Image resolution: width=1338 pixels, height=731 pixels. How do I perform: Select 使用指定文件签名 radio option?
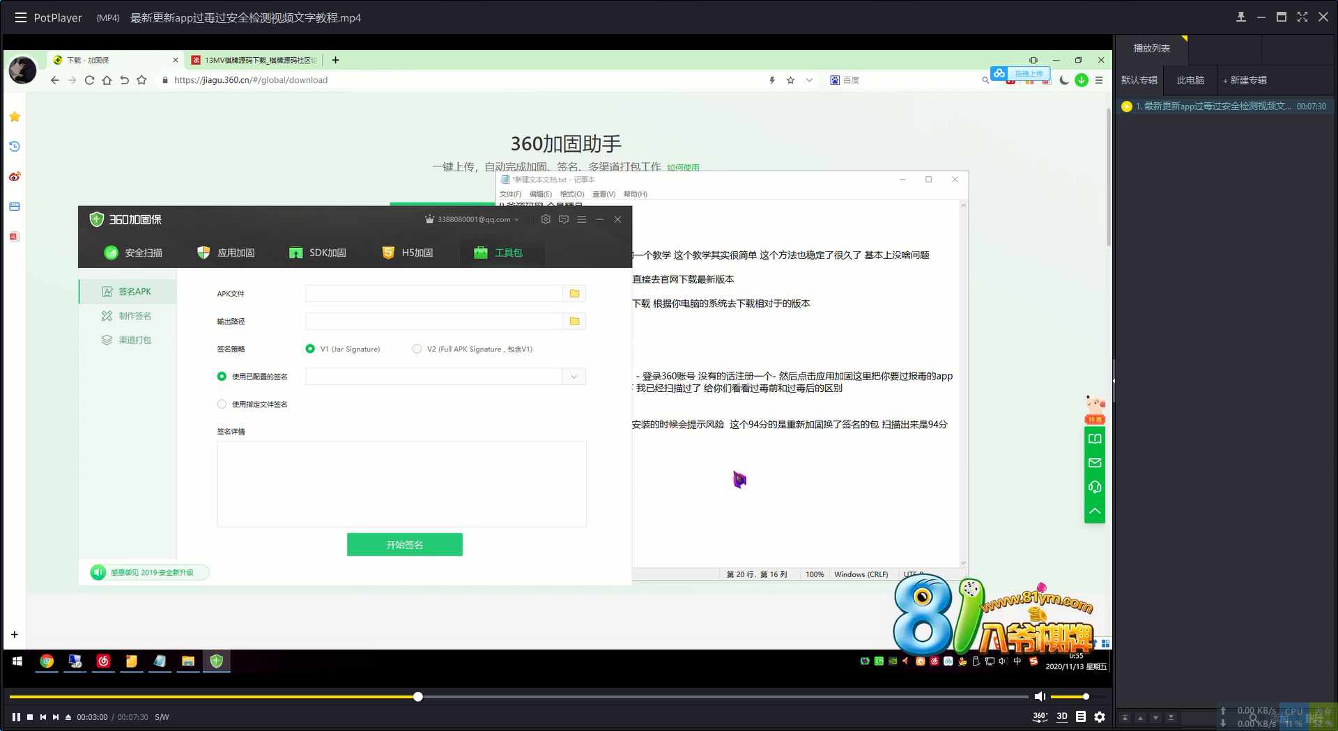coord(222,404)
